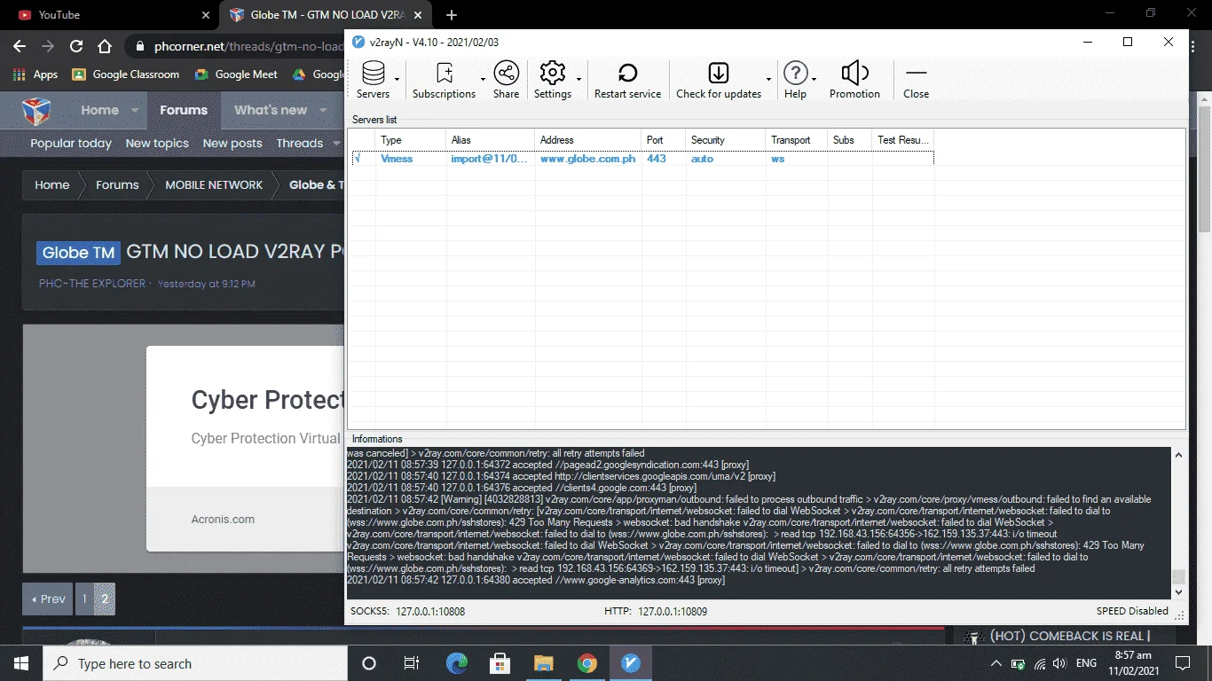Open the Forums navigation tab
Image resolution: width=1212 pixels, height=681 pixels.
pyautogui.click(x=184, y=111)
